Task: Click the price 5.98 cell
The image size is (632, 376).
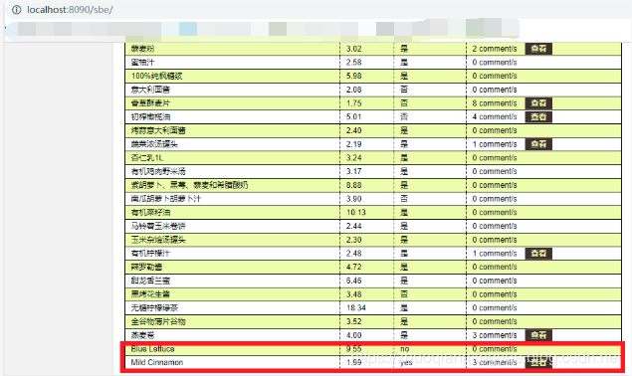Action: [x=354, y=76]
